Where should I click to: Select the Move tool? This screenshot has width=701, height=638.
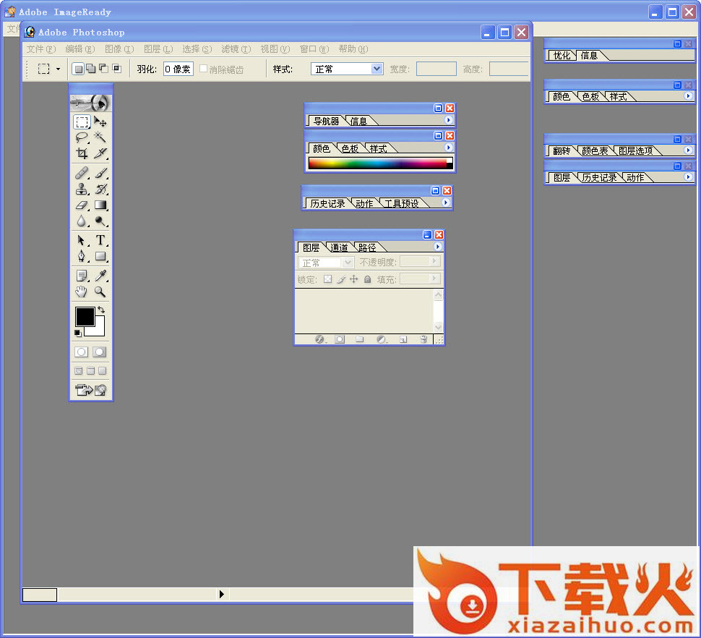(100, 122)
